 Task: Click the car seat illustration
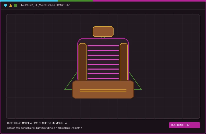tap(103, 62)
